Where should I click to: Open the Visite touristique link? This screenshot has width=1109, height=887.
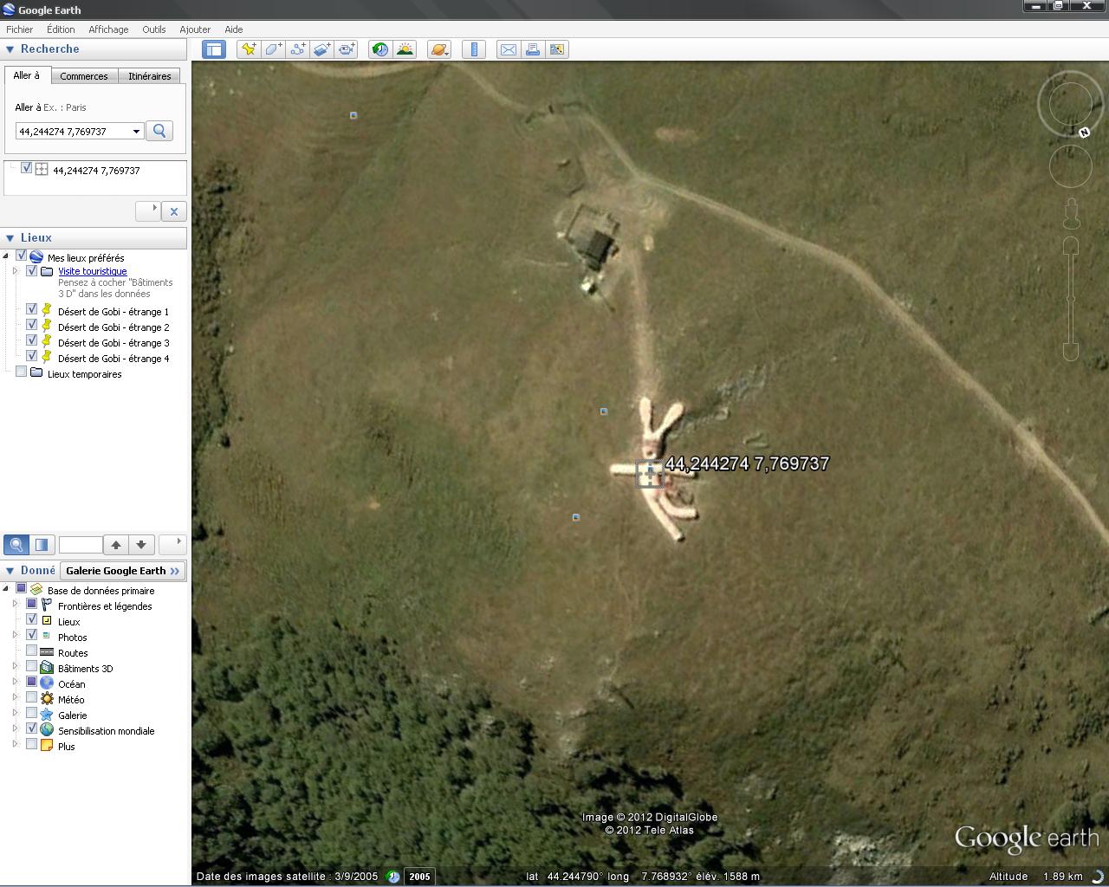point(92,271)
